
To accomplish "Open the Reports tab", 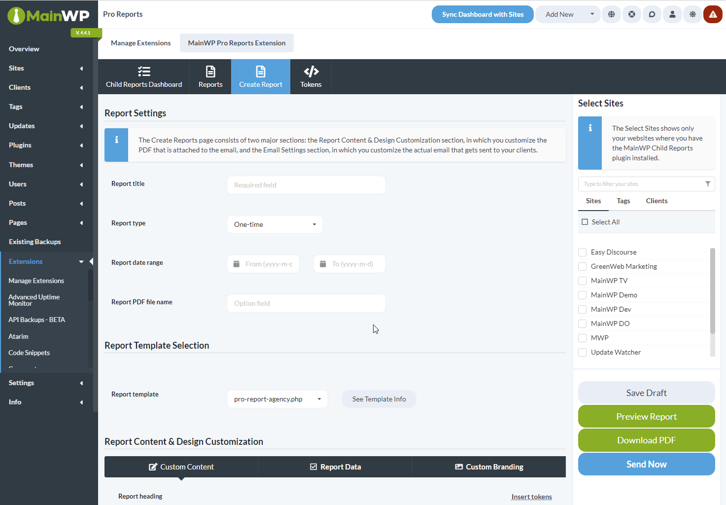I will point(210,77).
